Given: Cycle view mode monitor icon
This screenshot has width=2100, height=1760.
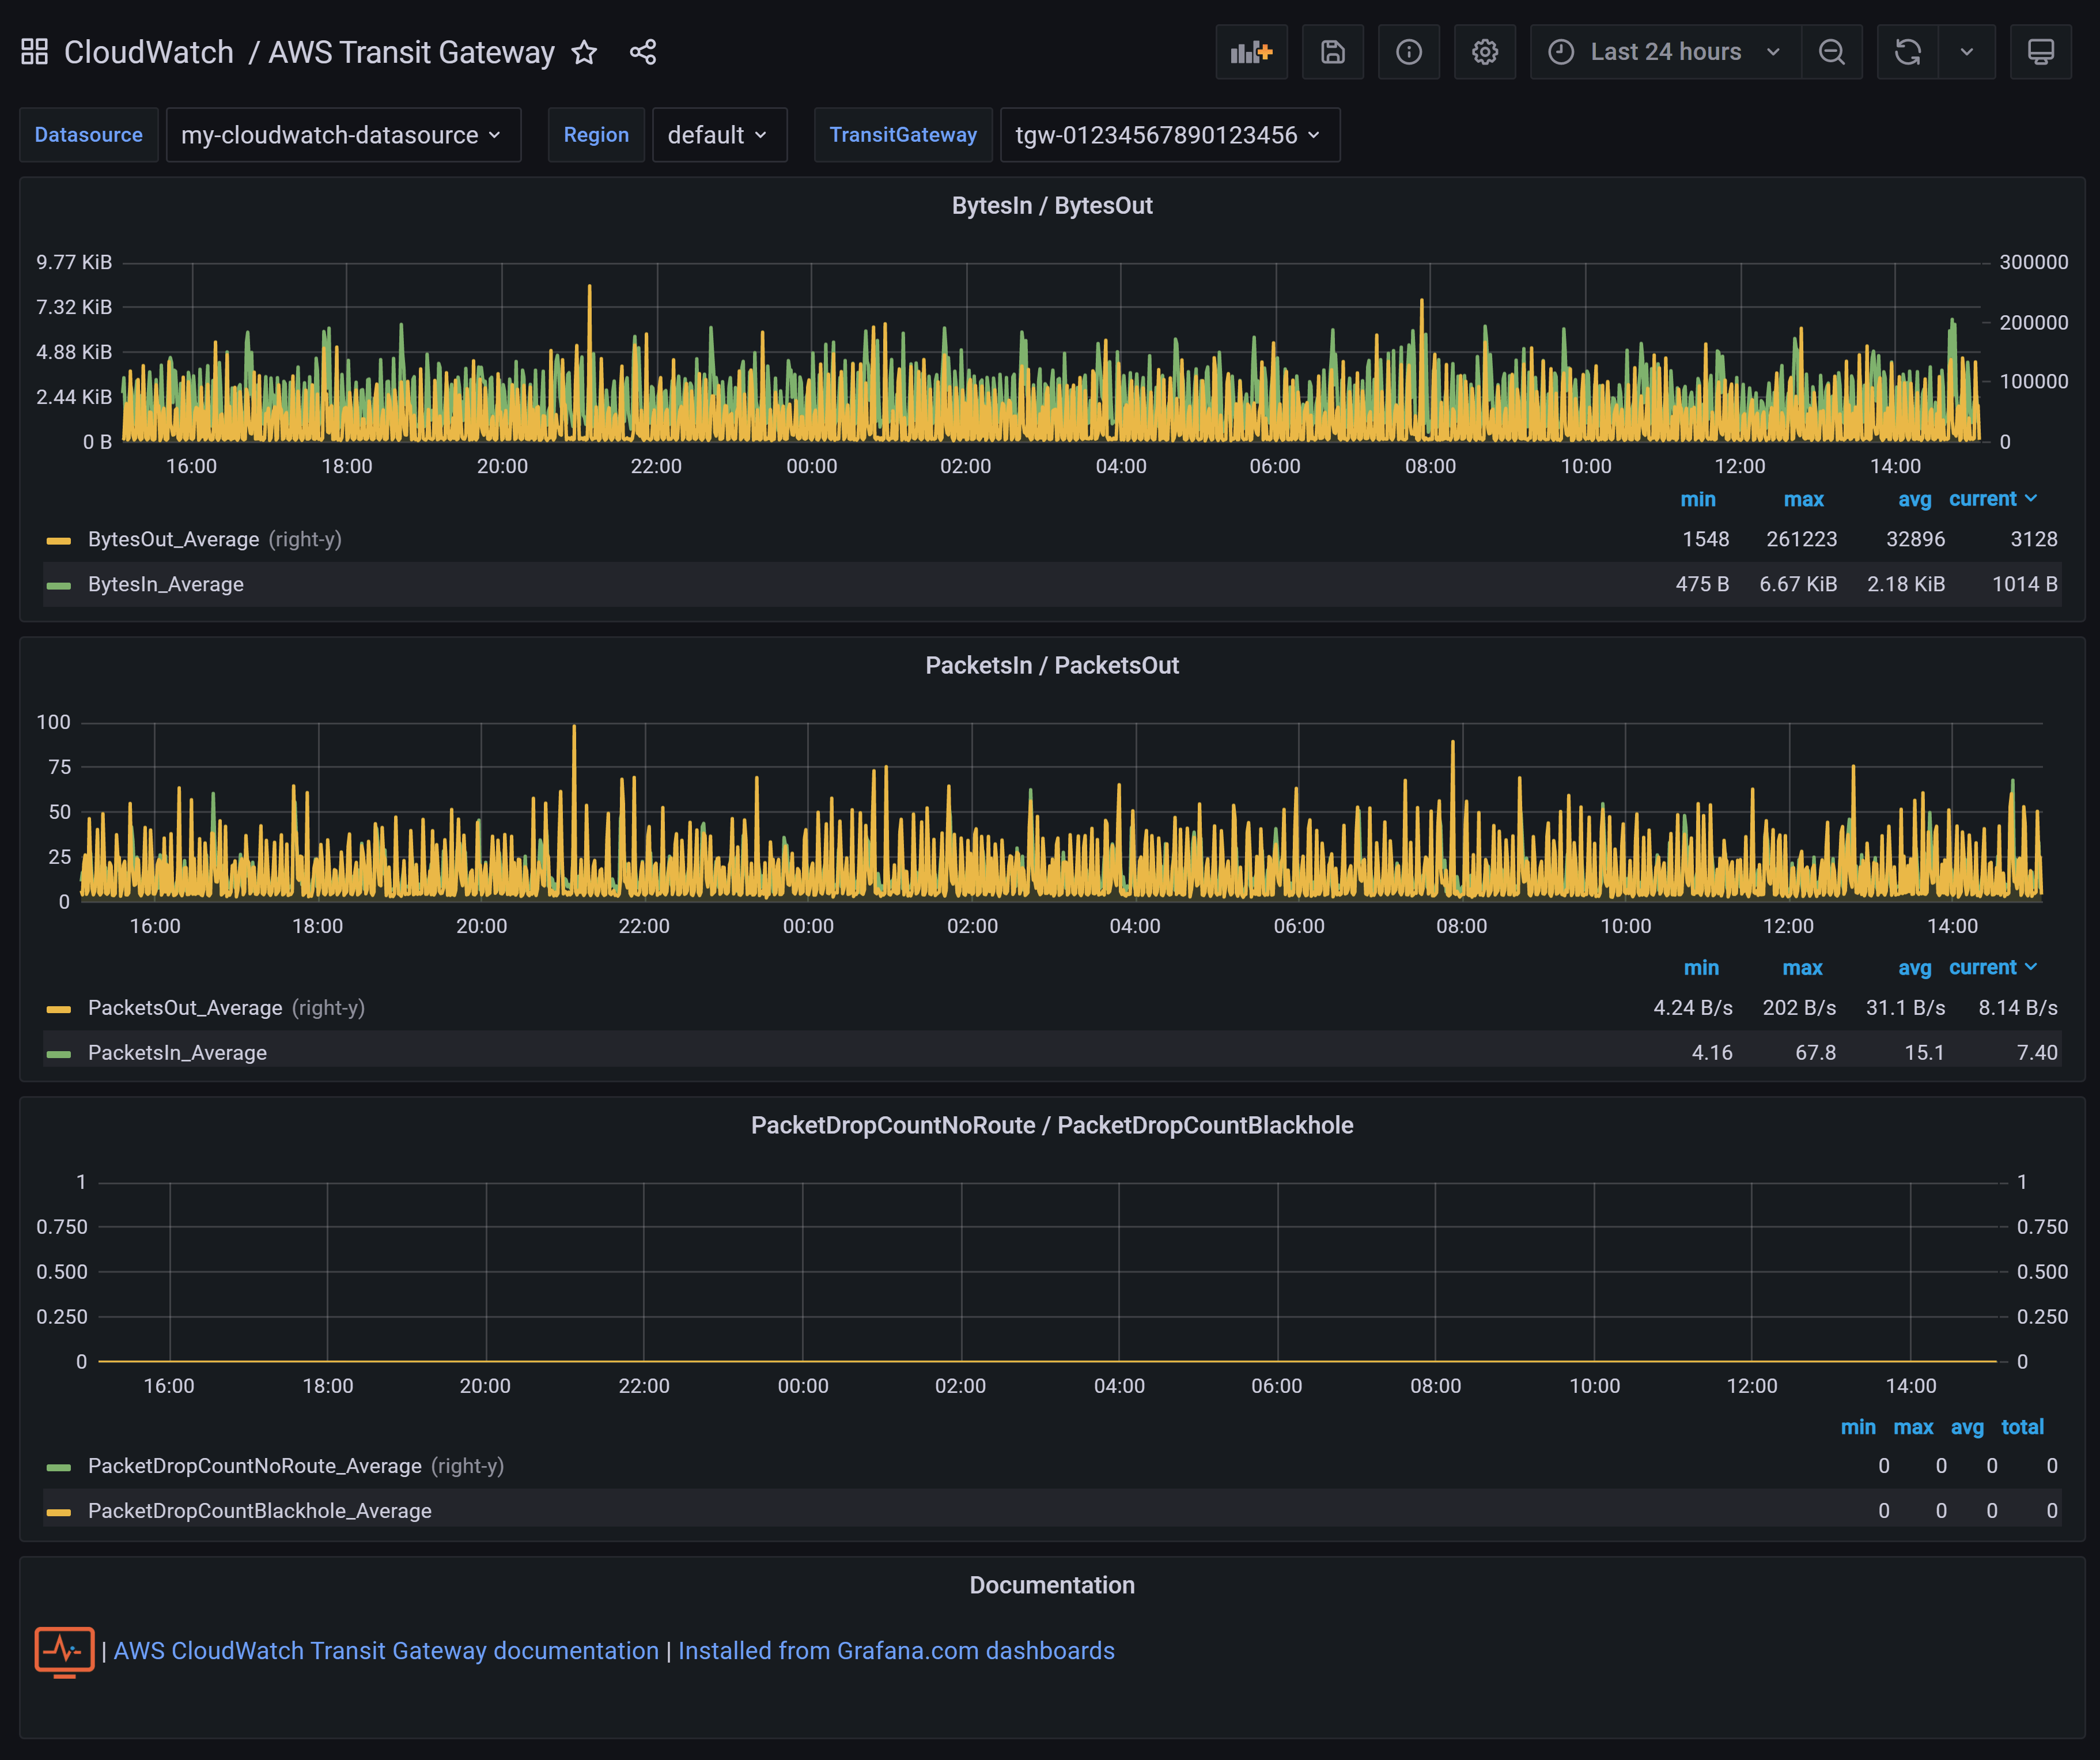Looking at the screenshot, I should tap(2040, 52).
